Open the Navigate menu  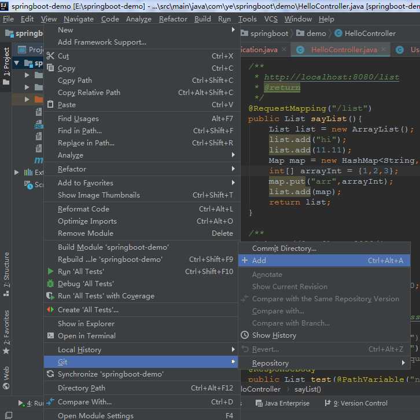[79, 19]
